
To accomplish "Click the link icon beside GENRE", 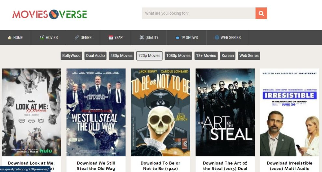I will 77,38.
